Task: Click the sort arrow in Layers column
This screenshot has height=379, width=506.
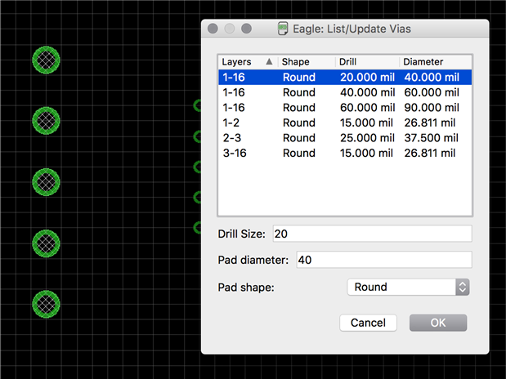Action: click(269, 62)
